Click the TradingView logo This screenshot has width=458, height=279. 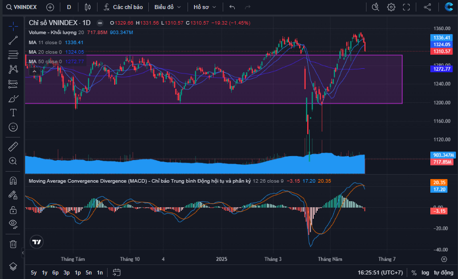(37, 242)
